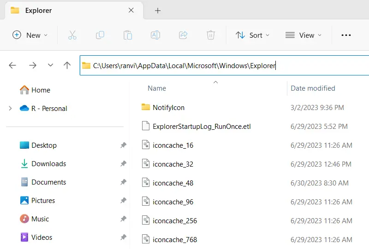The width and height of the screenshot is (369, 249).
Task: Select the iconcache_32 file
Action: click(173, 164)
